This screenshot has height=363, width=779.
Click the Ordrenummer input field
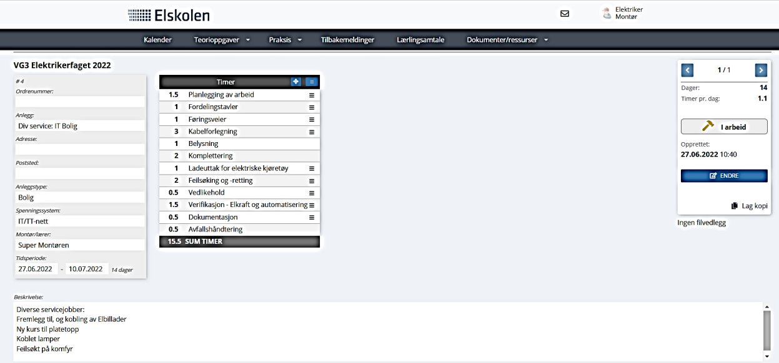point(80,102)
